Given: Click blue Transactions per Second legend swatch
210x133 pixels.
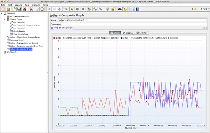Looking at the screenshot, I should pos(121,38).
